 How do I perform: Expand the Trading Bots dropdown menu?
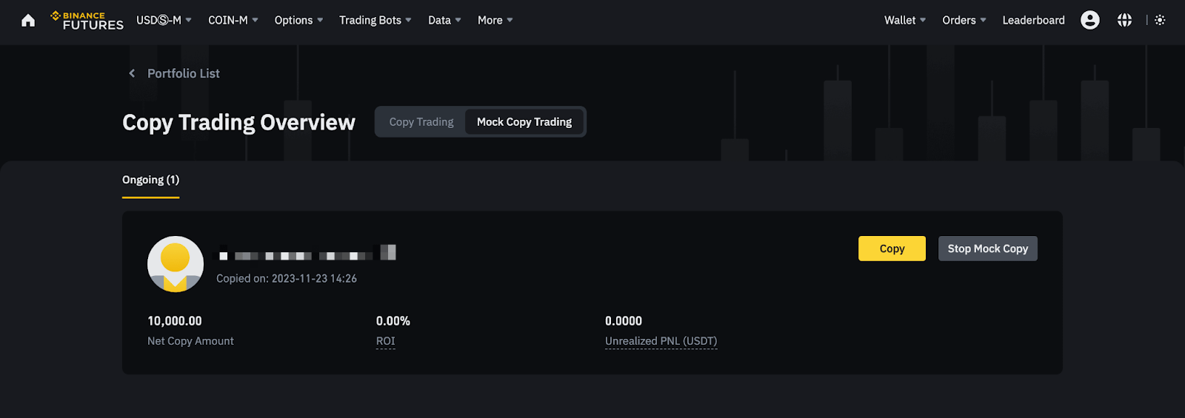(x=375, y=20)
